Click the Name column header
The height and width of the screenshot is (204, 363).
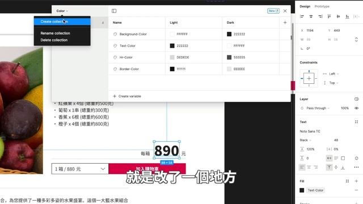(x=117, y=23)
